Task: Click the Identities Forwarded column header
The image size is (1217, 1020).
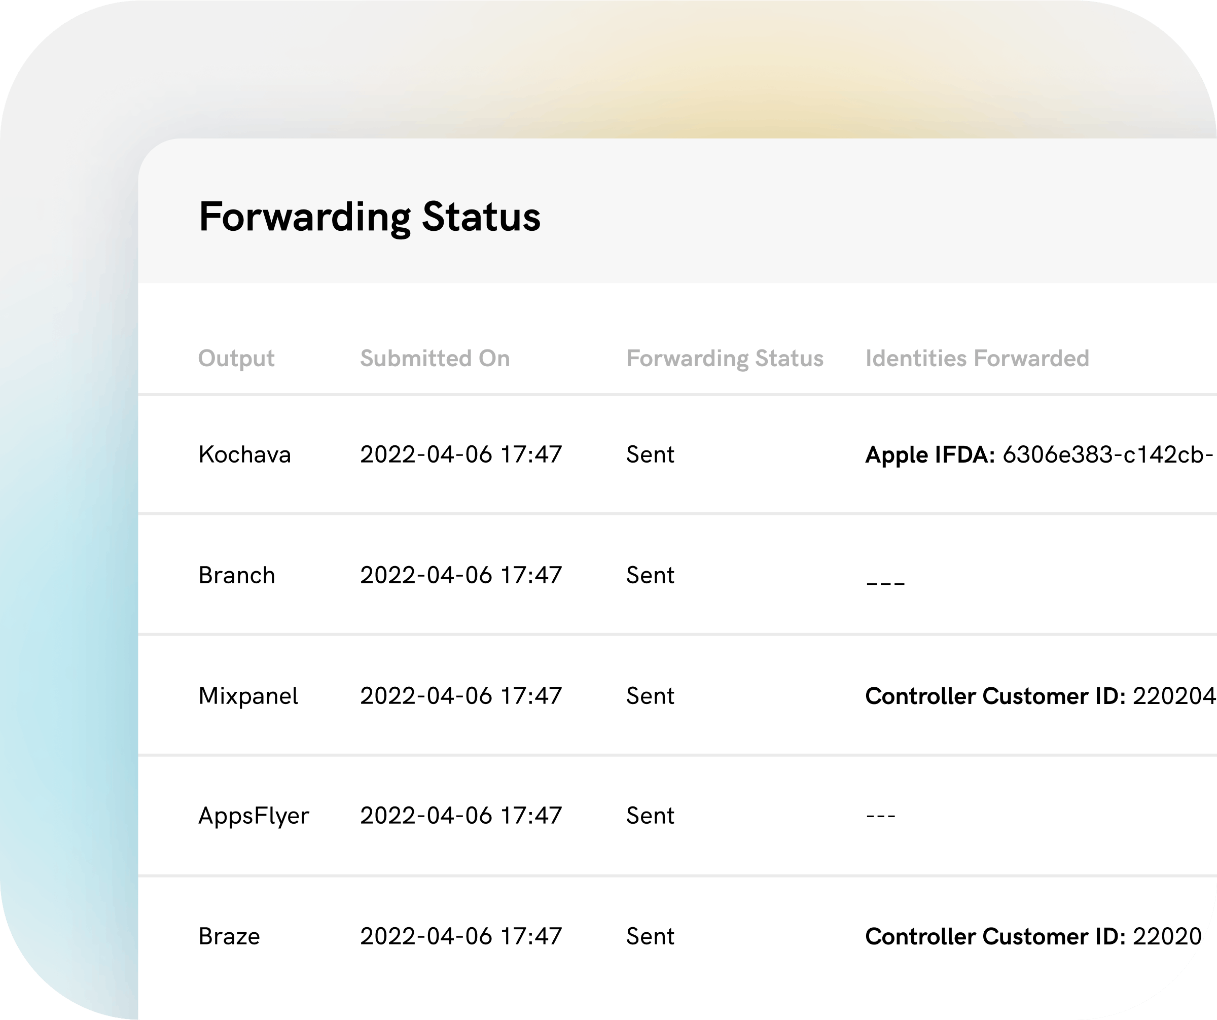Action: [978, 359]
